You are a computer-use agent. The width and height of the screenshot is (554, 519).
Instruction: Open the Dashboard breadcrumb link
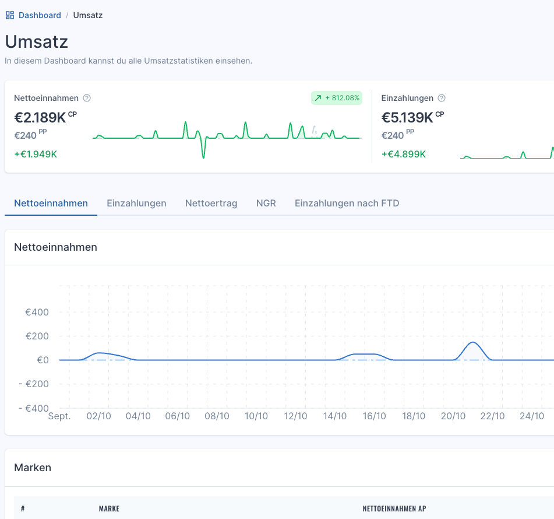[40, 15]
